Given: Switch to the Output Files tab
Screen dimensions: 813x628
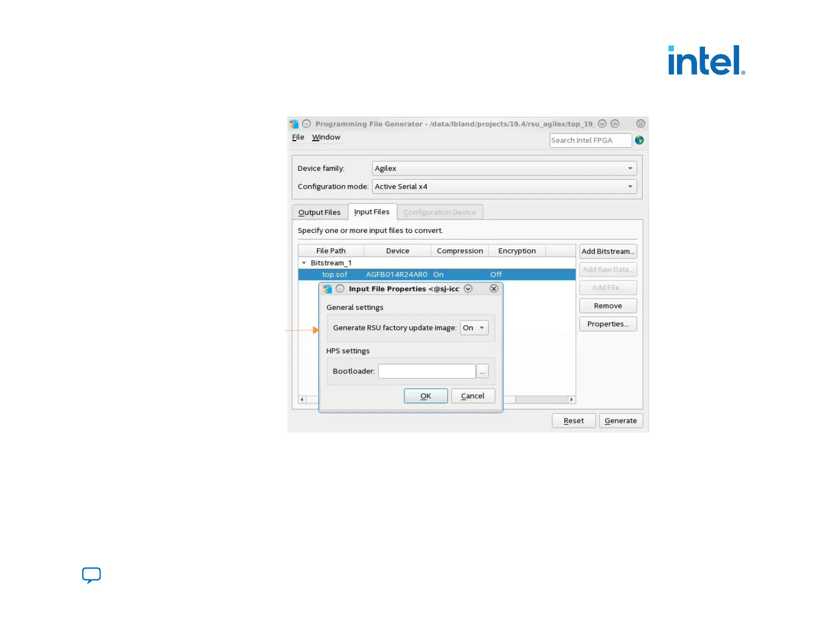Looking at the screenshot, I should (x=319, y=212).
